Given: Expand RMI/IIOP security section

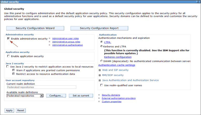Looking at the screenshot, I should pyautogui.click(x=100, y=75).
